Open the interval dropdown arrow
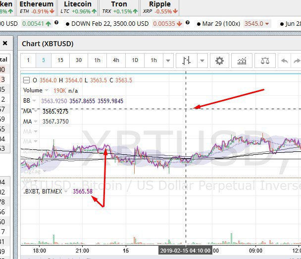Image resolution: width=301 pixels, height=259 pixels. [168, 61]
